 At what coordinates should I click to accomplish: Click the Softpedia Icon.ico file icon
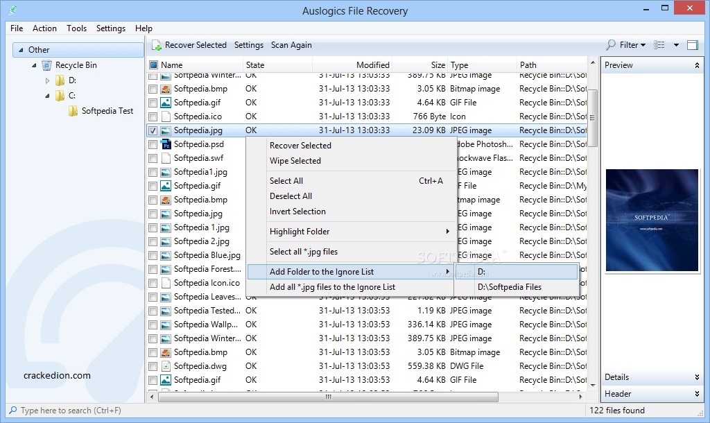pos(166,283)
